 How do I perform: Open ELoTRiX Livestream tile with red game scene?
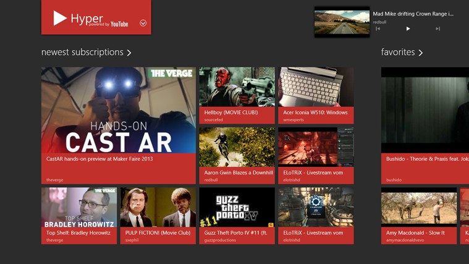pos(316,156)
